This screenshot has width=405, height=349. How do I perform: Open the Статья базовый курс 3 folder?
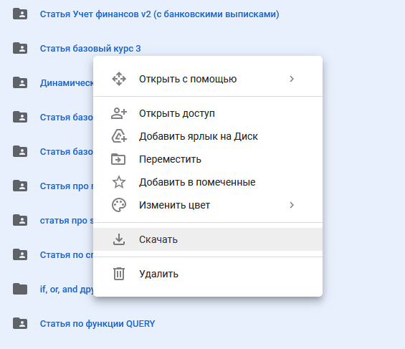pos(90,48)
